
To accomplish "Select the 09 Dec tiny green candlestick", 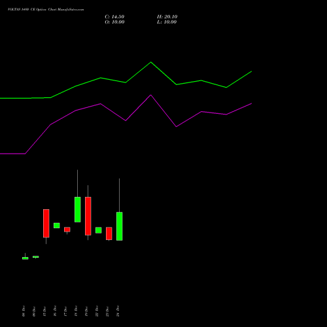I will (36, 257).
